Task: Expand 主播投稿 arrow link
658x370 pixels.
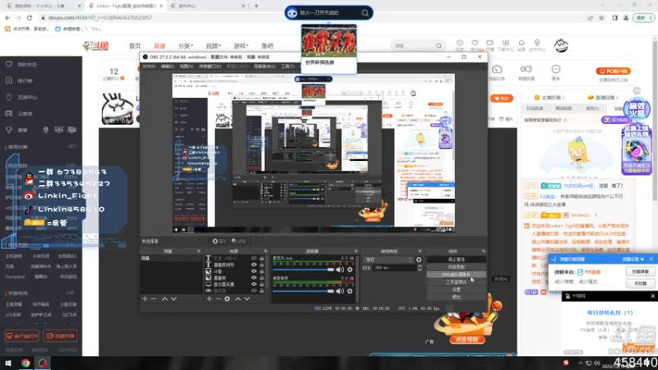Action: 550,97
